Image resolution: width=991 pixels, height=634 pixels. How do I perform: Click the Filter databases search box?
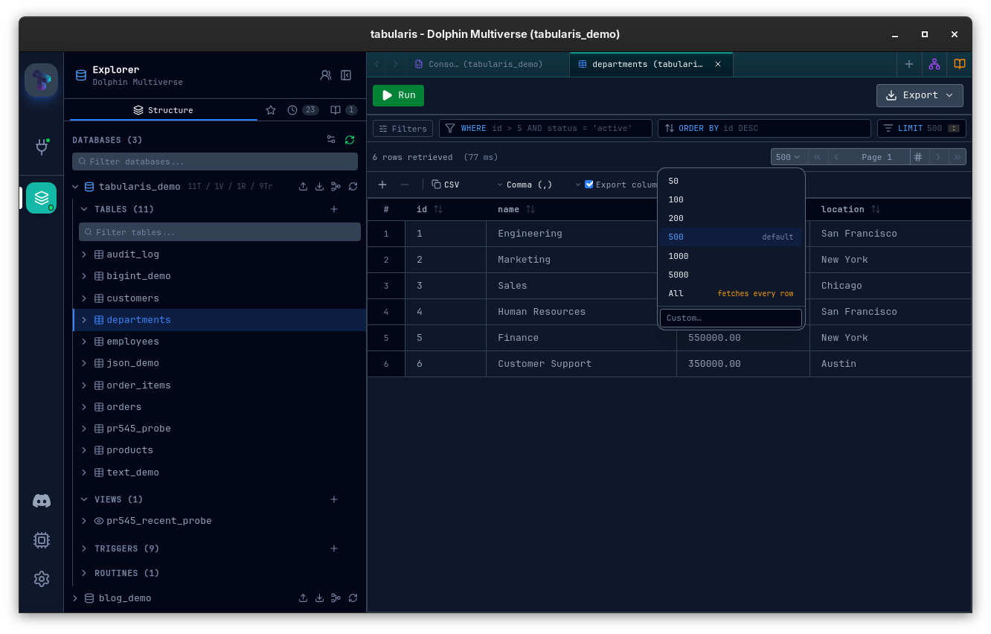215,161
